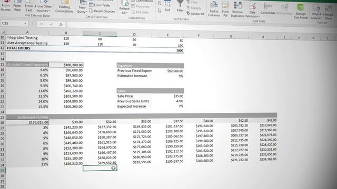337x189 pixels.
Task: Open Relationships tool
Action: 284,9
